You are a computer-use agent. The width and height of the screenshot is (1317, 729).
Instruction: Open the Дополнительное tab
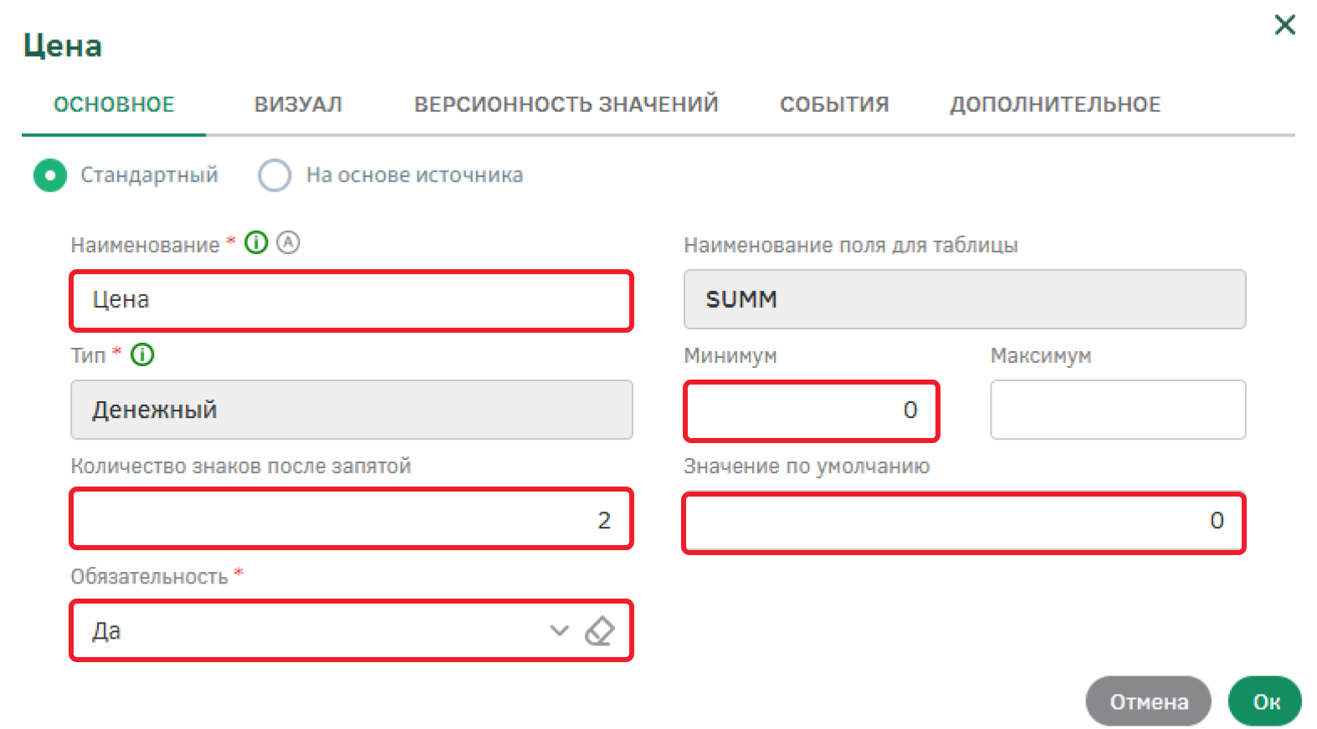click(1054, 105)
